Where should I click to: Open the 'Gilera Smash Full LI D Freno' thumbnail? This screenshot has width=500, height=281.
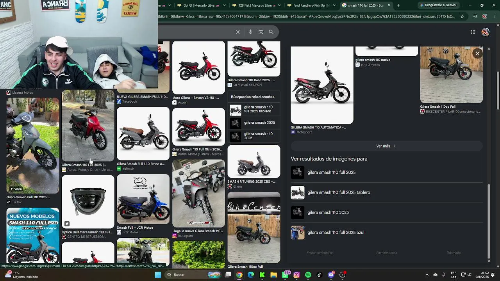[143, 133]
